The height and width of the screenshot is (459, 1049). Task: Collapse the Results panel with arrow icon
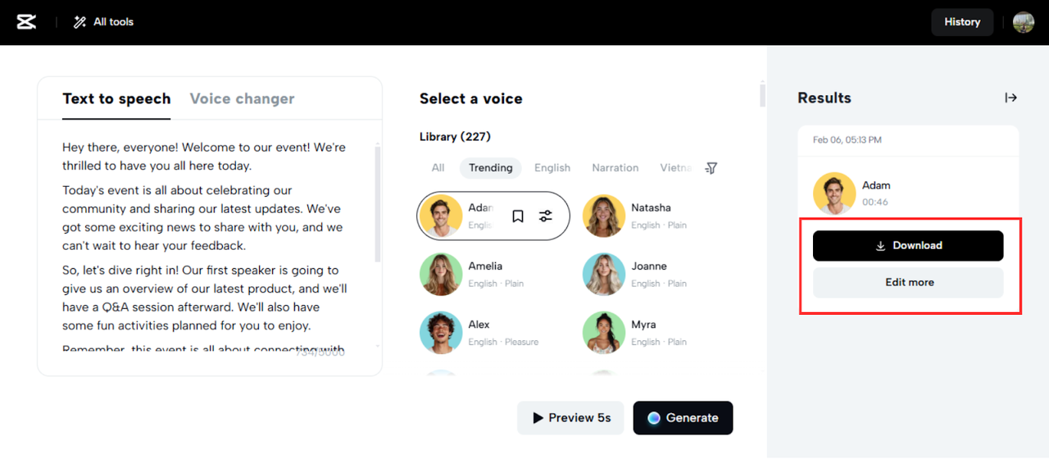tap(1010, 98)
